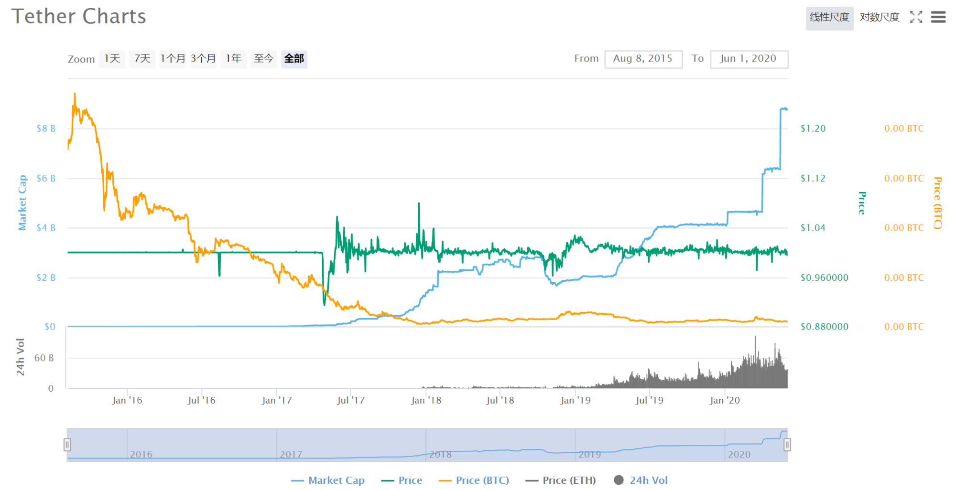956x490 pixels.
Task: Click the Zoom label
Action: (x=81, y=59)
